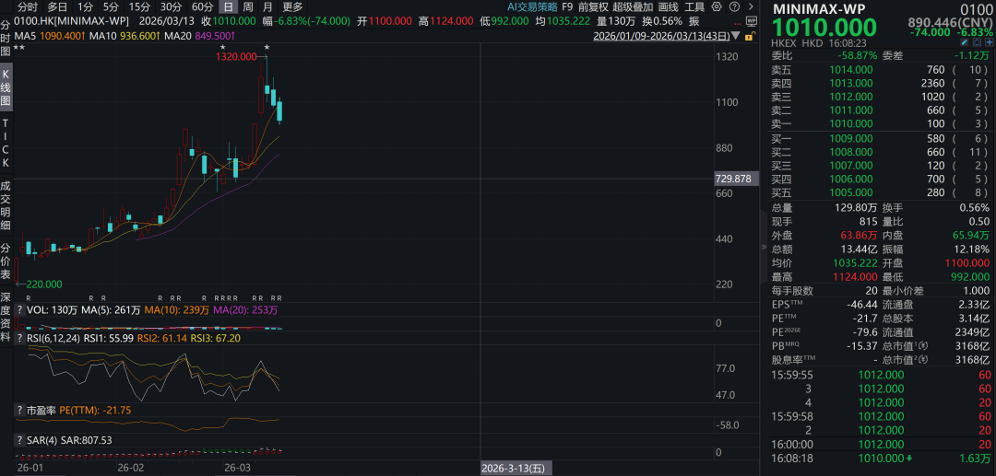Open the 更多 period options
The image size is (996, 476).
(x=292, y=6)
